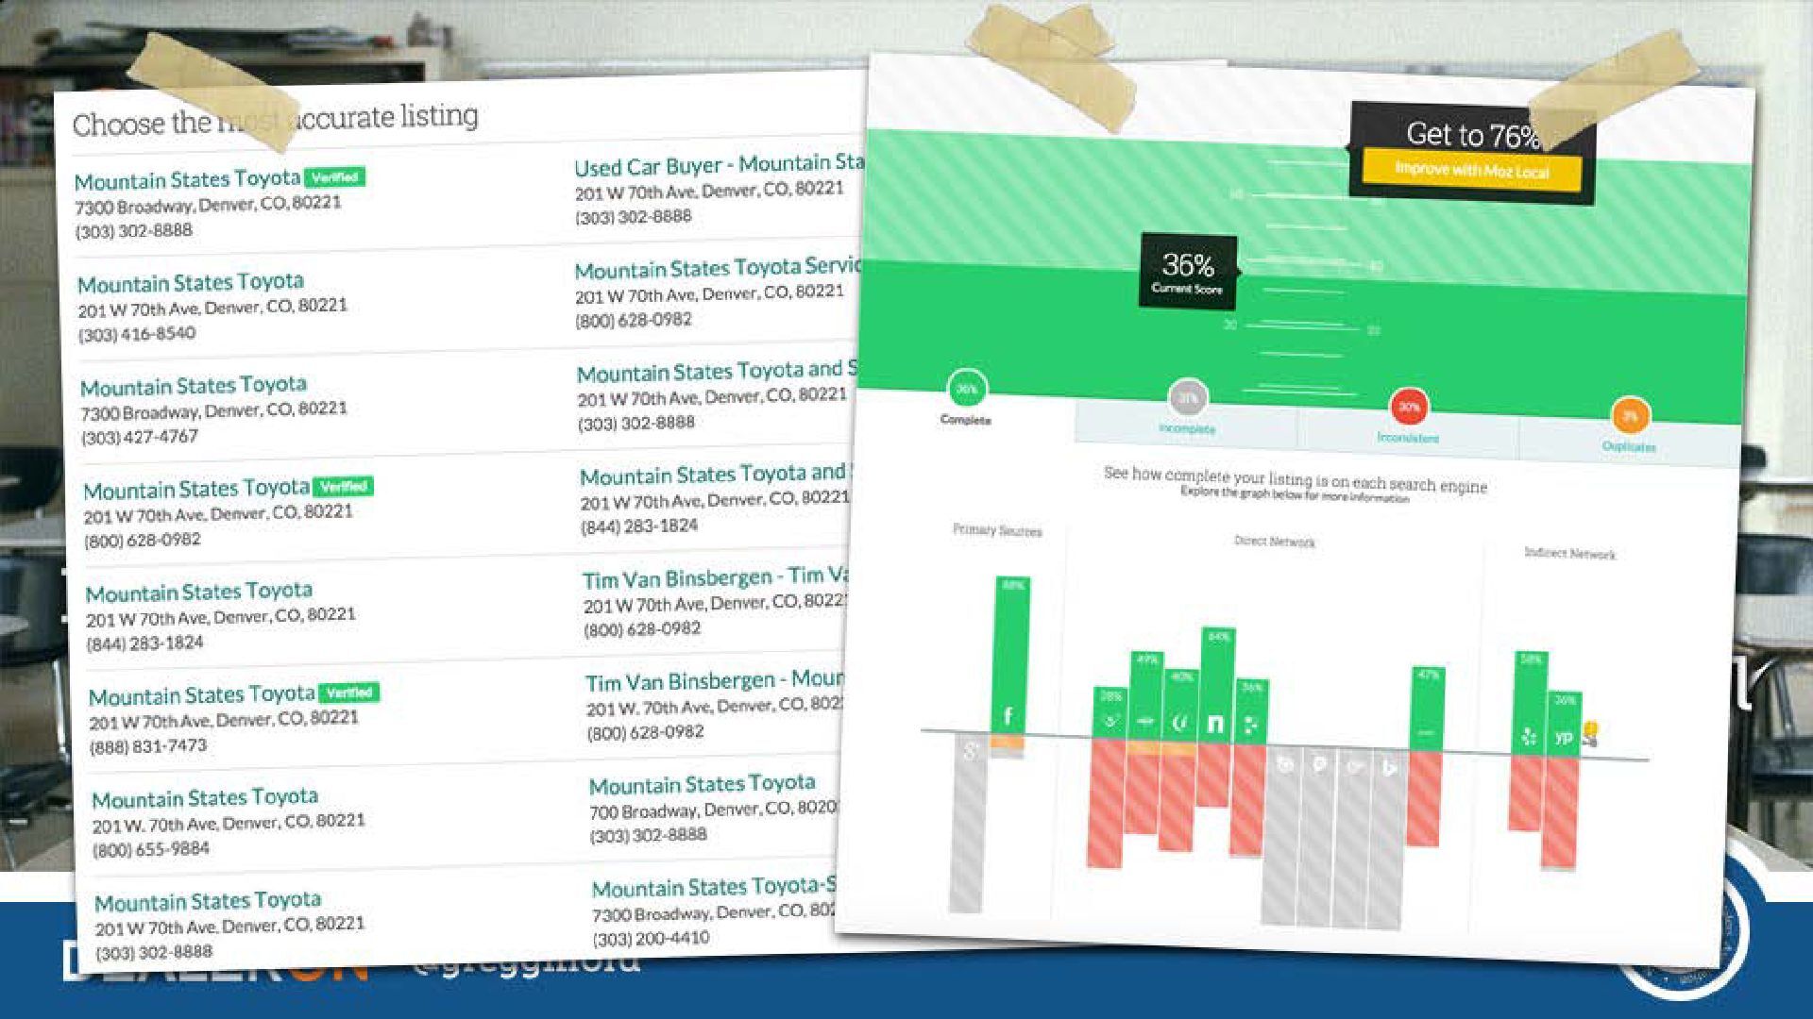Screen dimensions: 1813x1019
Task: Click the yellow figure icon right of YP bar
Action: click(x=1590, y=734)
